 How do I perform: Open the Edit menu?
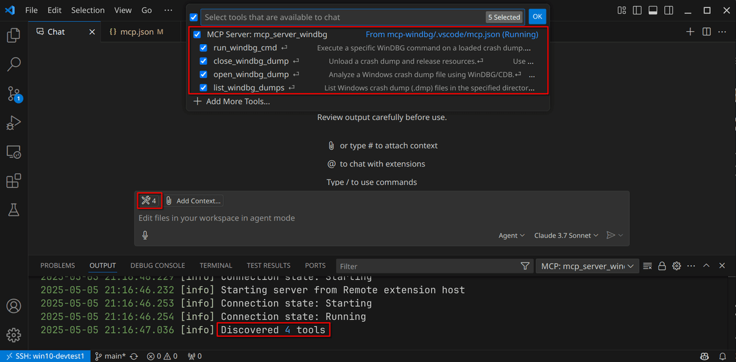tap(55, 10)
